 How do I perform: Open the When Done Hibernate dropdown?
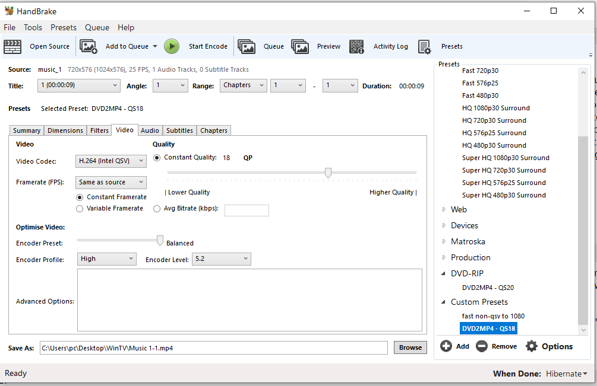[566, 374]
